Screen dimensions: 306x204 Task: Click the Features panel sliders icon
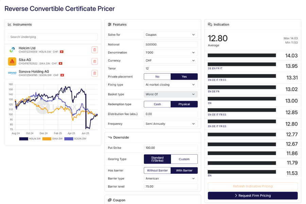point(109,24)
